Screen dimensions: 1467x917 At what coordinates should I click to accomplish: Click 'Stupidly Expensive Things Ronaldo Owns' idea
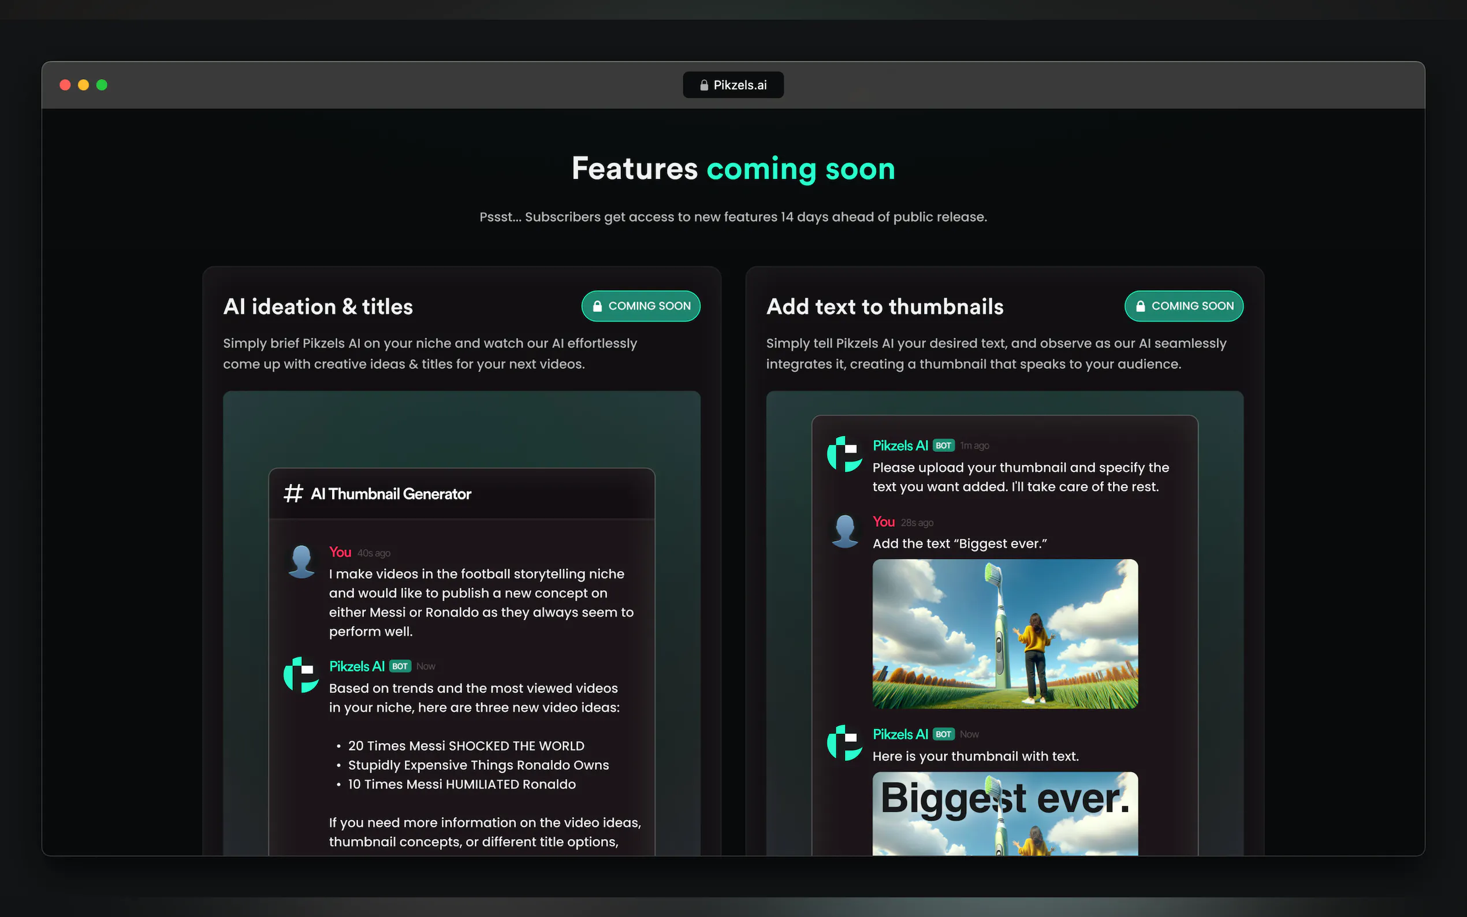478,765
